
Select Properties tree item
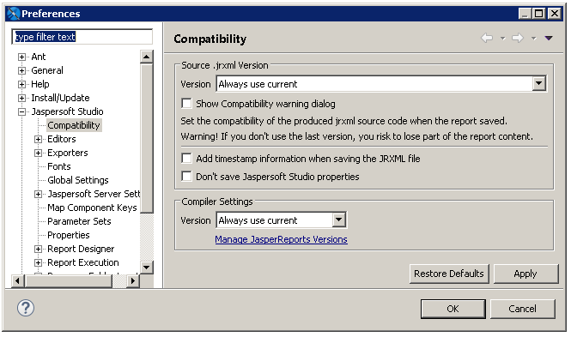click(69, 235)
